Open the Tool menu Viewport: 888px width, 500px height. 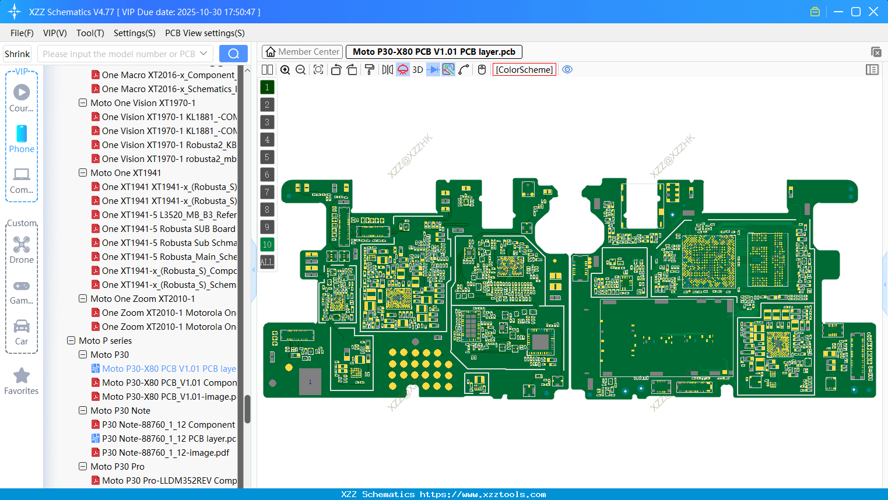point(90,33)
